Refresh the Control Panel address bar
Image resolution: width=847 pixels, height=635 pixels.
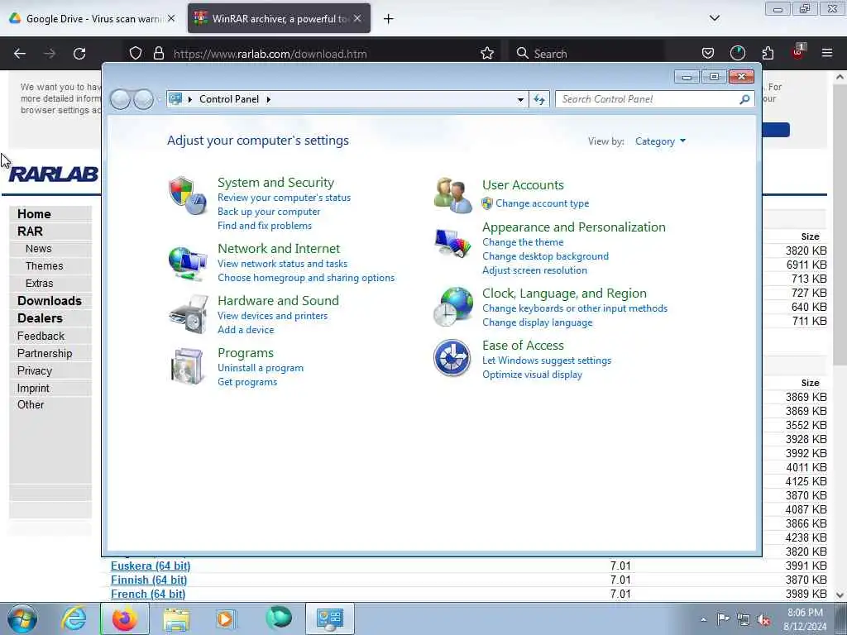point(539,99)
